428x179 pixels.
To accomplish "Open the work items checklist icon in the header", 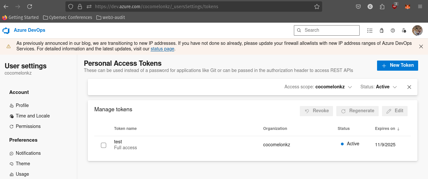I will 370,30.
